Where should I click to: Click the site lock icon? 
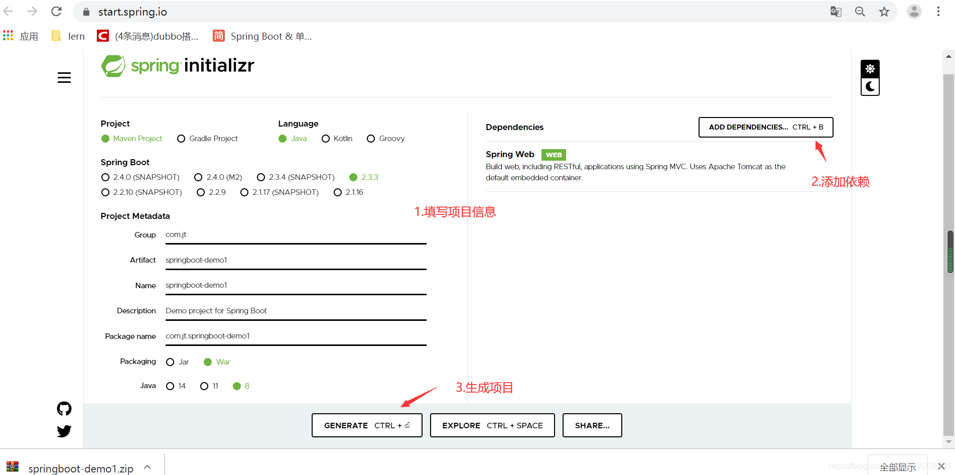click(x=86, y=12)
